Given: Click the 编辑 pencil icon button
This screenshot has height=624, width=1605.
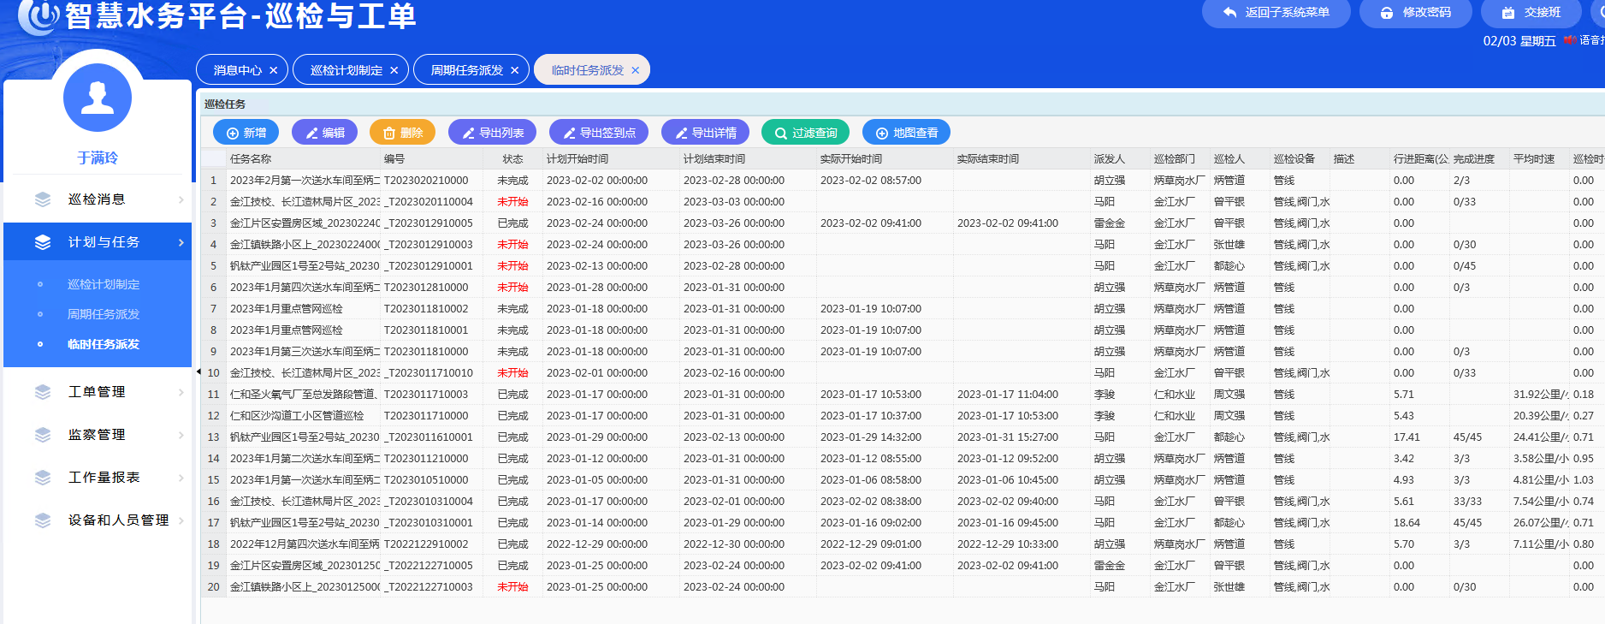Looking at the screenshot, I should (x=324, y=133).
